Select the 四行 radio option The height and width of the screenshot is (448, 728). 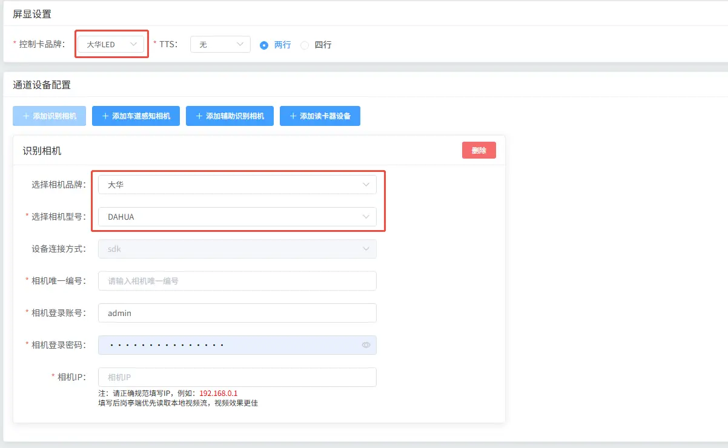[305, 45]
